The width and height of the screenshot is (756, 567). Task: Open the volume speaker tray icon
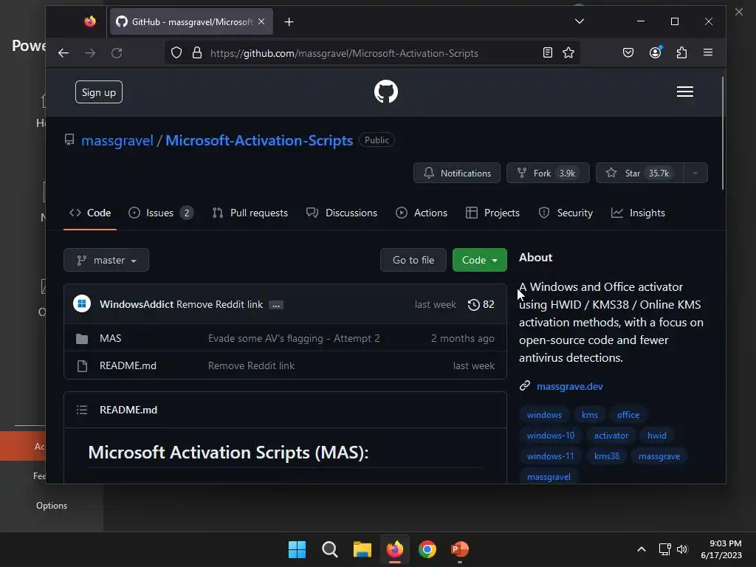click(x=681, y=549)
